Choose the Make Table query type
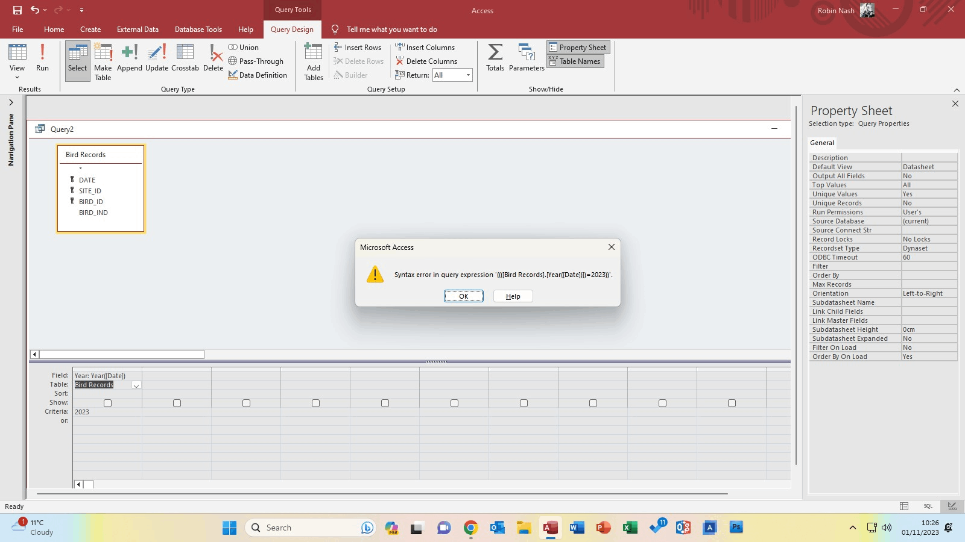The width and height of the screenshot is (965, 542). point(103,62)
